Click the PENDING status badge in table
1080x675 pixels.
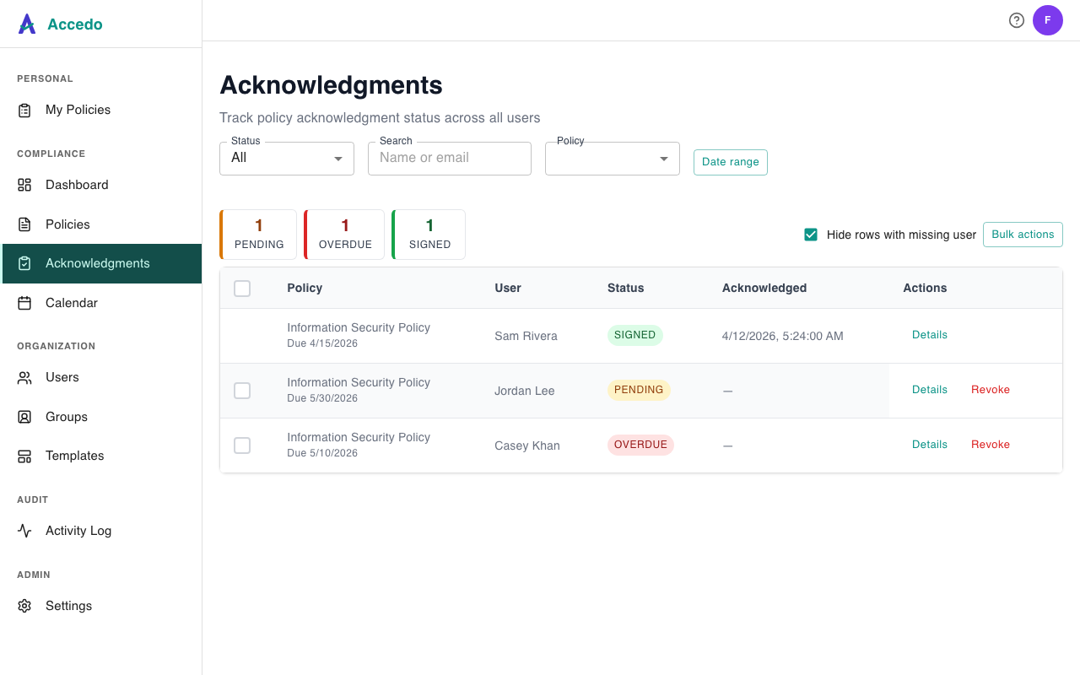(639, 390)
